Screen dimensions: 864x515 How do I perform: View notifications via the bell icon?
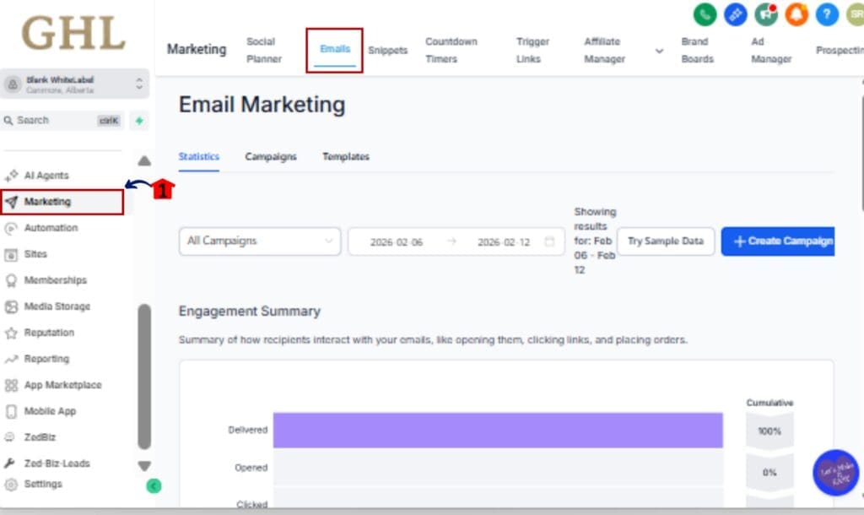[796, 14]
